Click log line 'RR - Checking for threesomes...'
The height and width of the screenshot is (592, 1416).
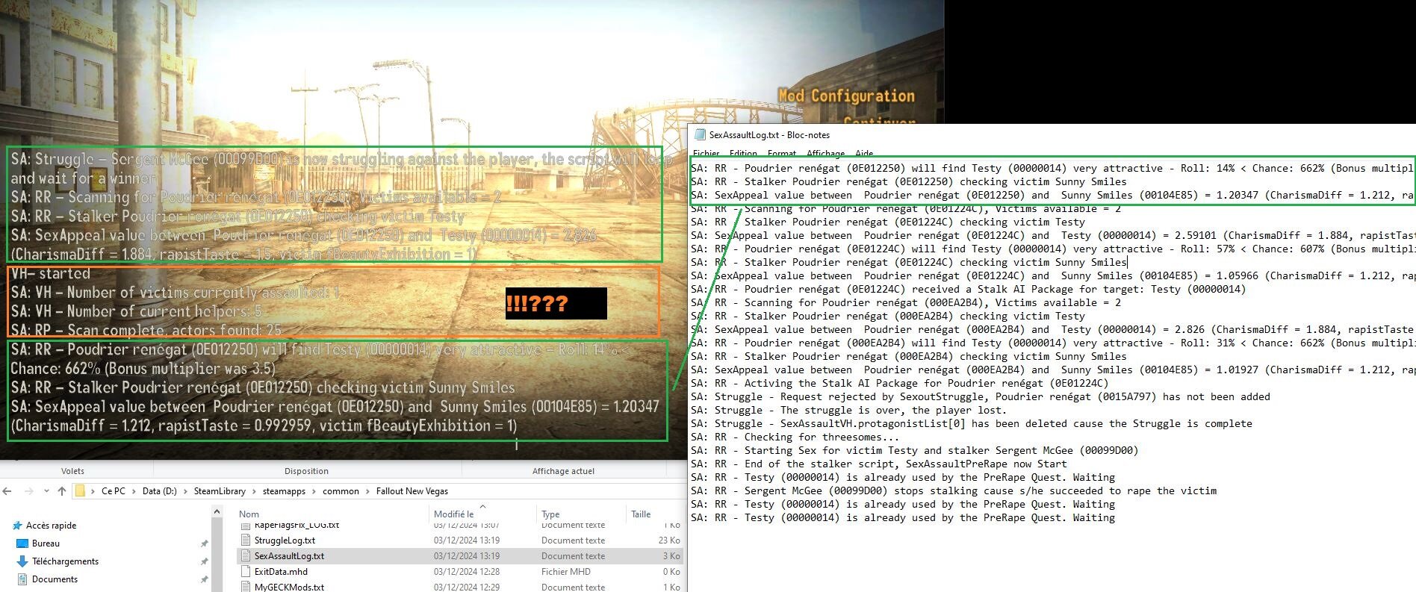pos(795,437)
